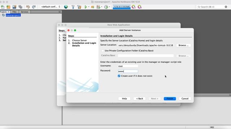Uncheck Create user if it does not exist
The height and width of the screenshot is (129, 231).
(x=119, y=76)
